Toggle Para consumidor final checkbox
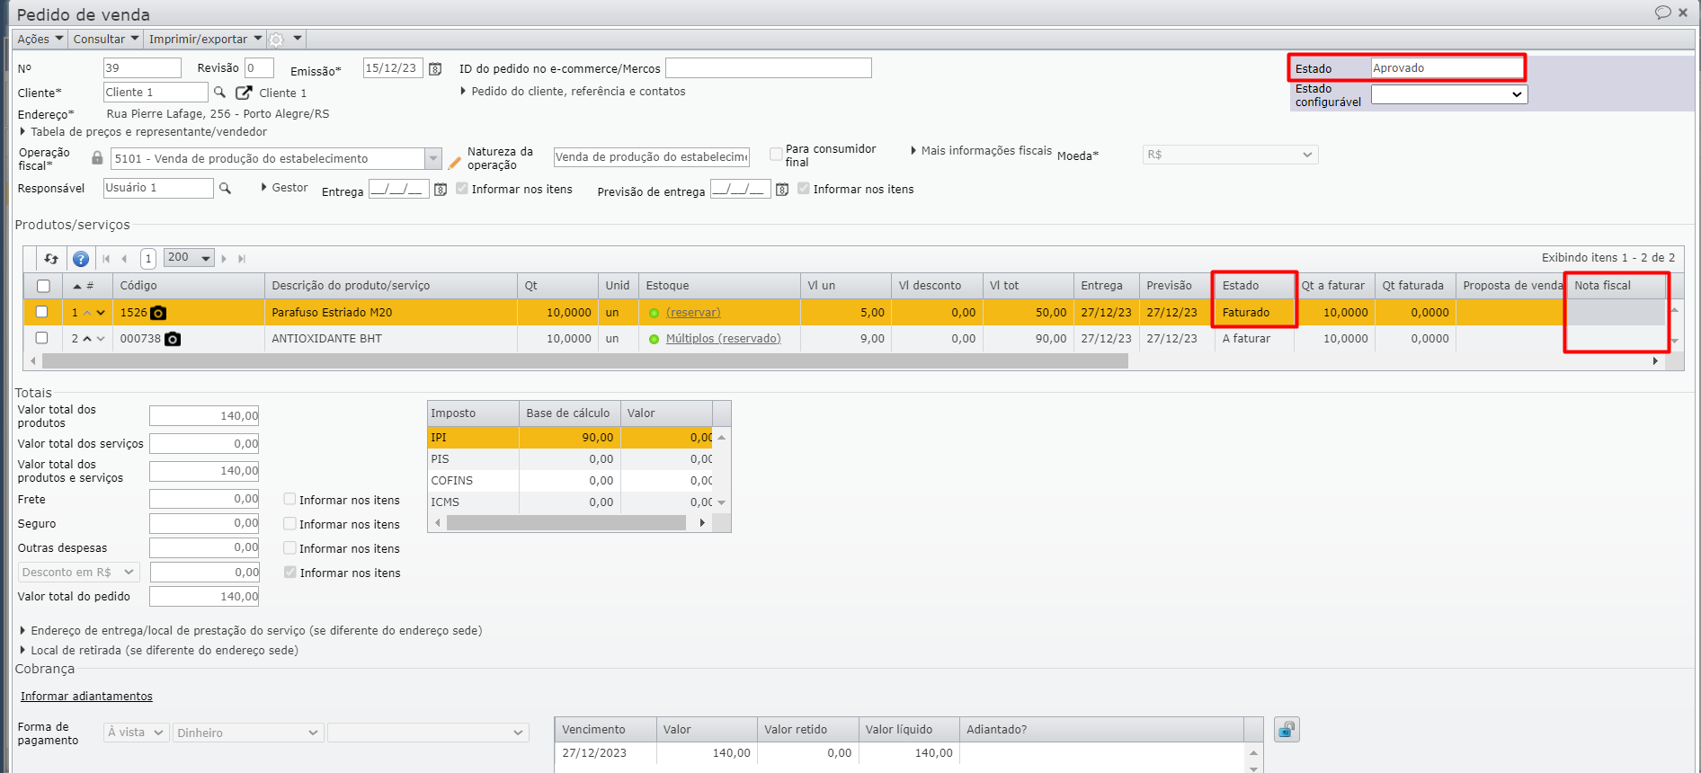1701x773 pixels. [x=776, y=155]
